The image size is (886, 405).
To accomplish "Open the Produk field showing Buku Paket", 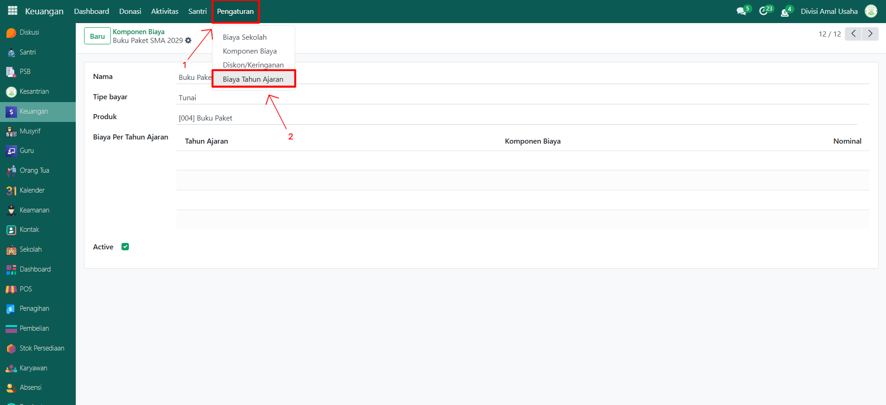I will point(517,118).
